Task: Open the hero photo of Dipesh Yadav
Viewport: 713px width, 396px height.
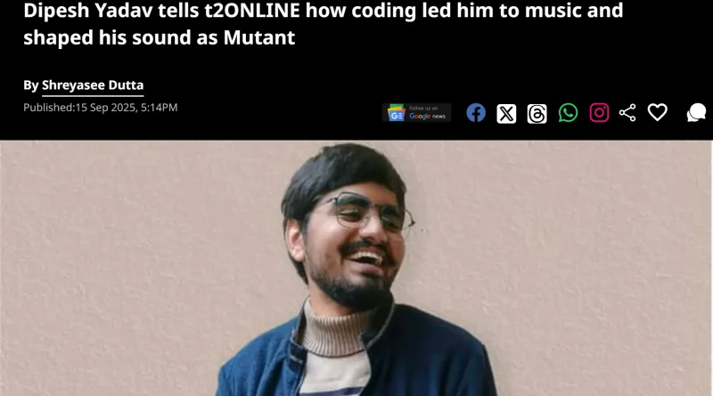Action: (x=356, y=268)
